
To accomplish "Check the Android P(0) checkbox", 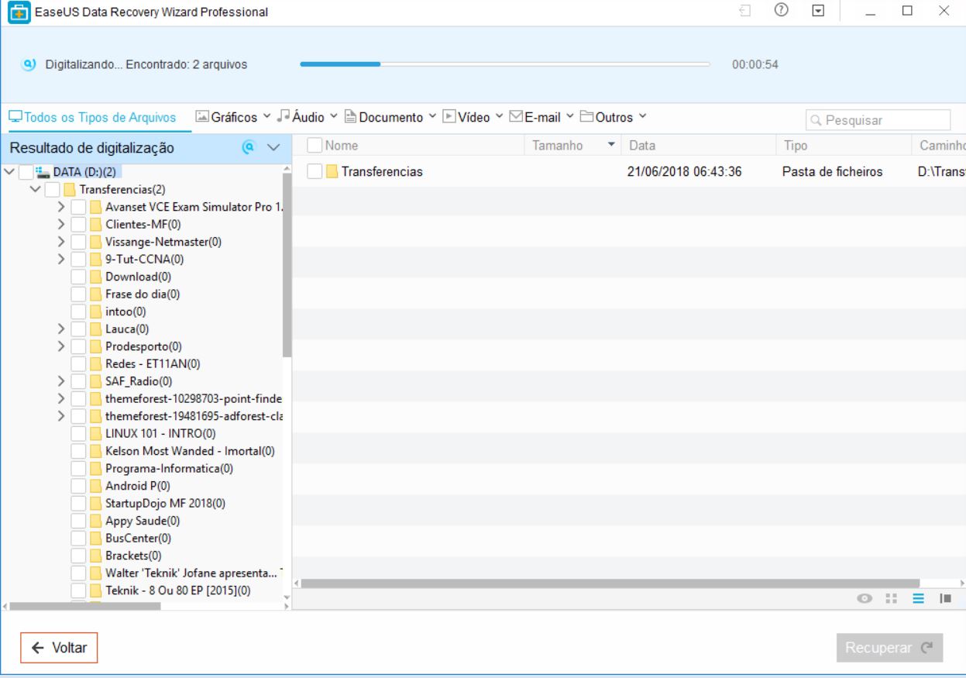I will (78, 486).
